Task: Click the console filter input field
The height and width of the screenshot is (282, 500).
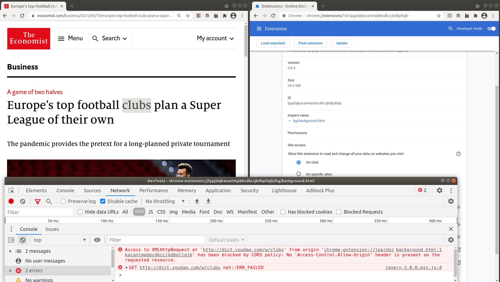Action: click(x=156, y=240)
